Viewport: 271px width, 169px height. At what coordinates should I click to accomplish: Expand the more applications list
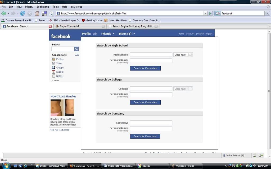[x=56, y=80]
